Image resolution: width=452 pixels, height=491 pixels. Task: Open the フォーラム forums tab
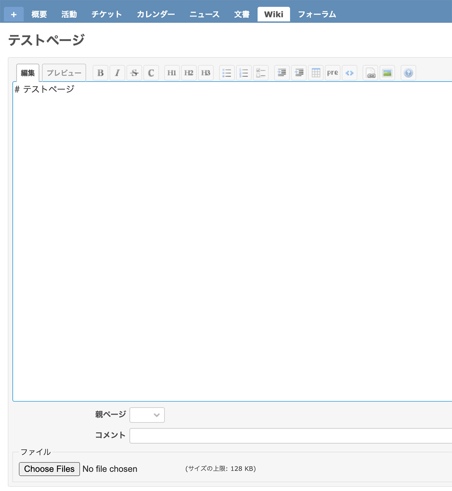tap(317, 14)
